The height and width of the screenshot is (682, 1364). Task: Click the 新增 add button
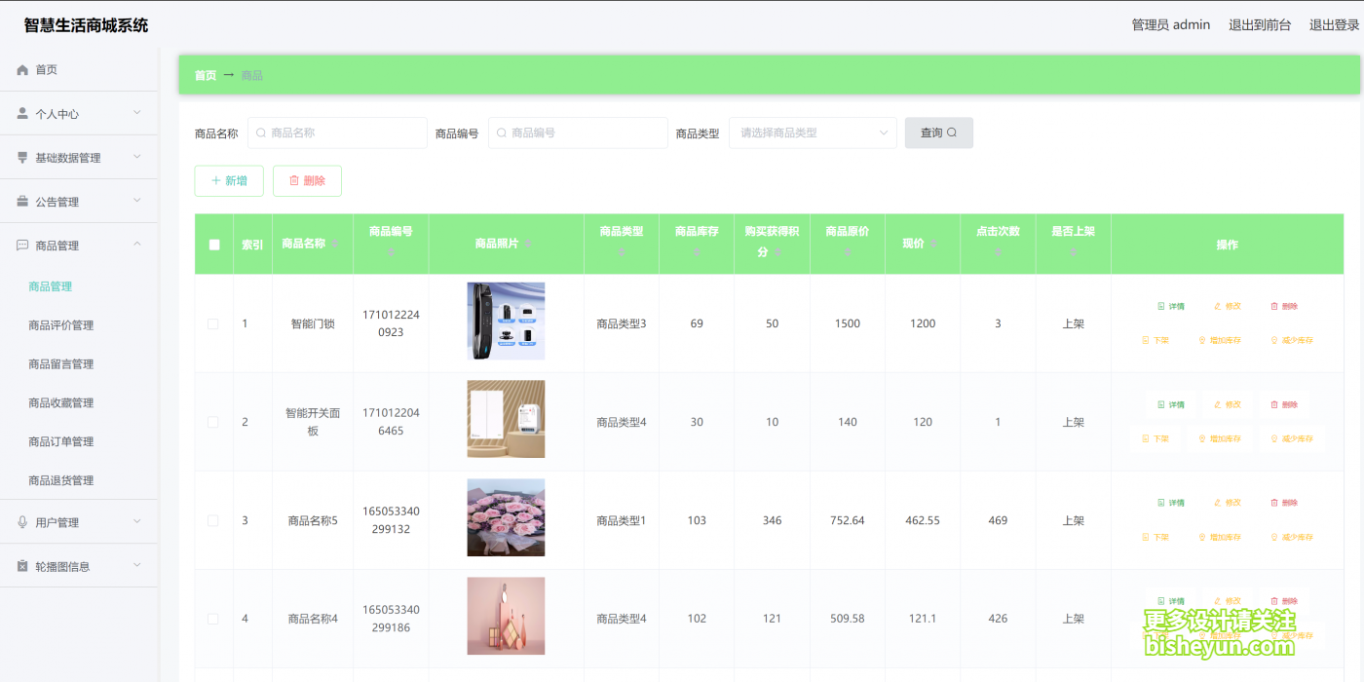click(x=228, y=180)
